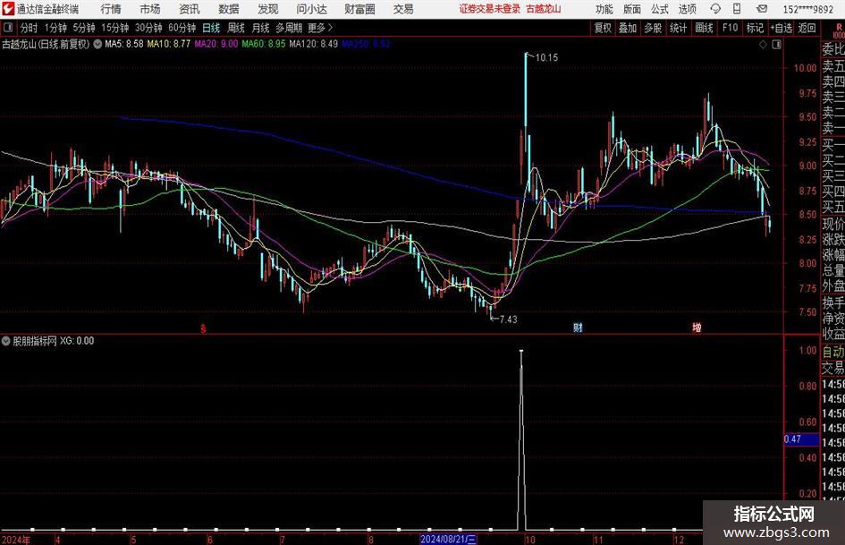Viewport: 845px width, 545px height.
Task: Open the F10 company info button
Action: coord(731,28)
